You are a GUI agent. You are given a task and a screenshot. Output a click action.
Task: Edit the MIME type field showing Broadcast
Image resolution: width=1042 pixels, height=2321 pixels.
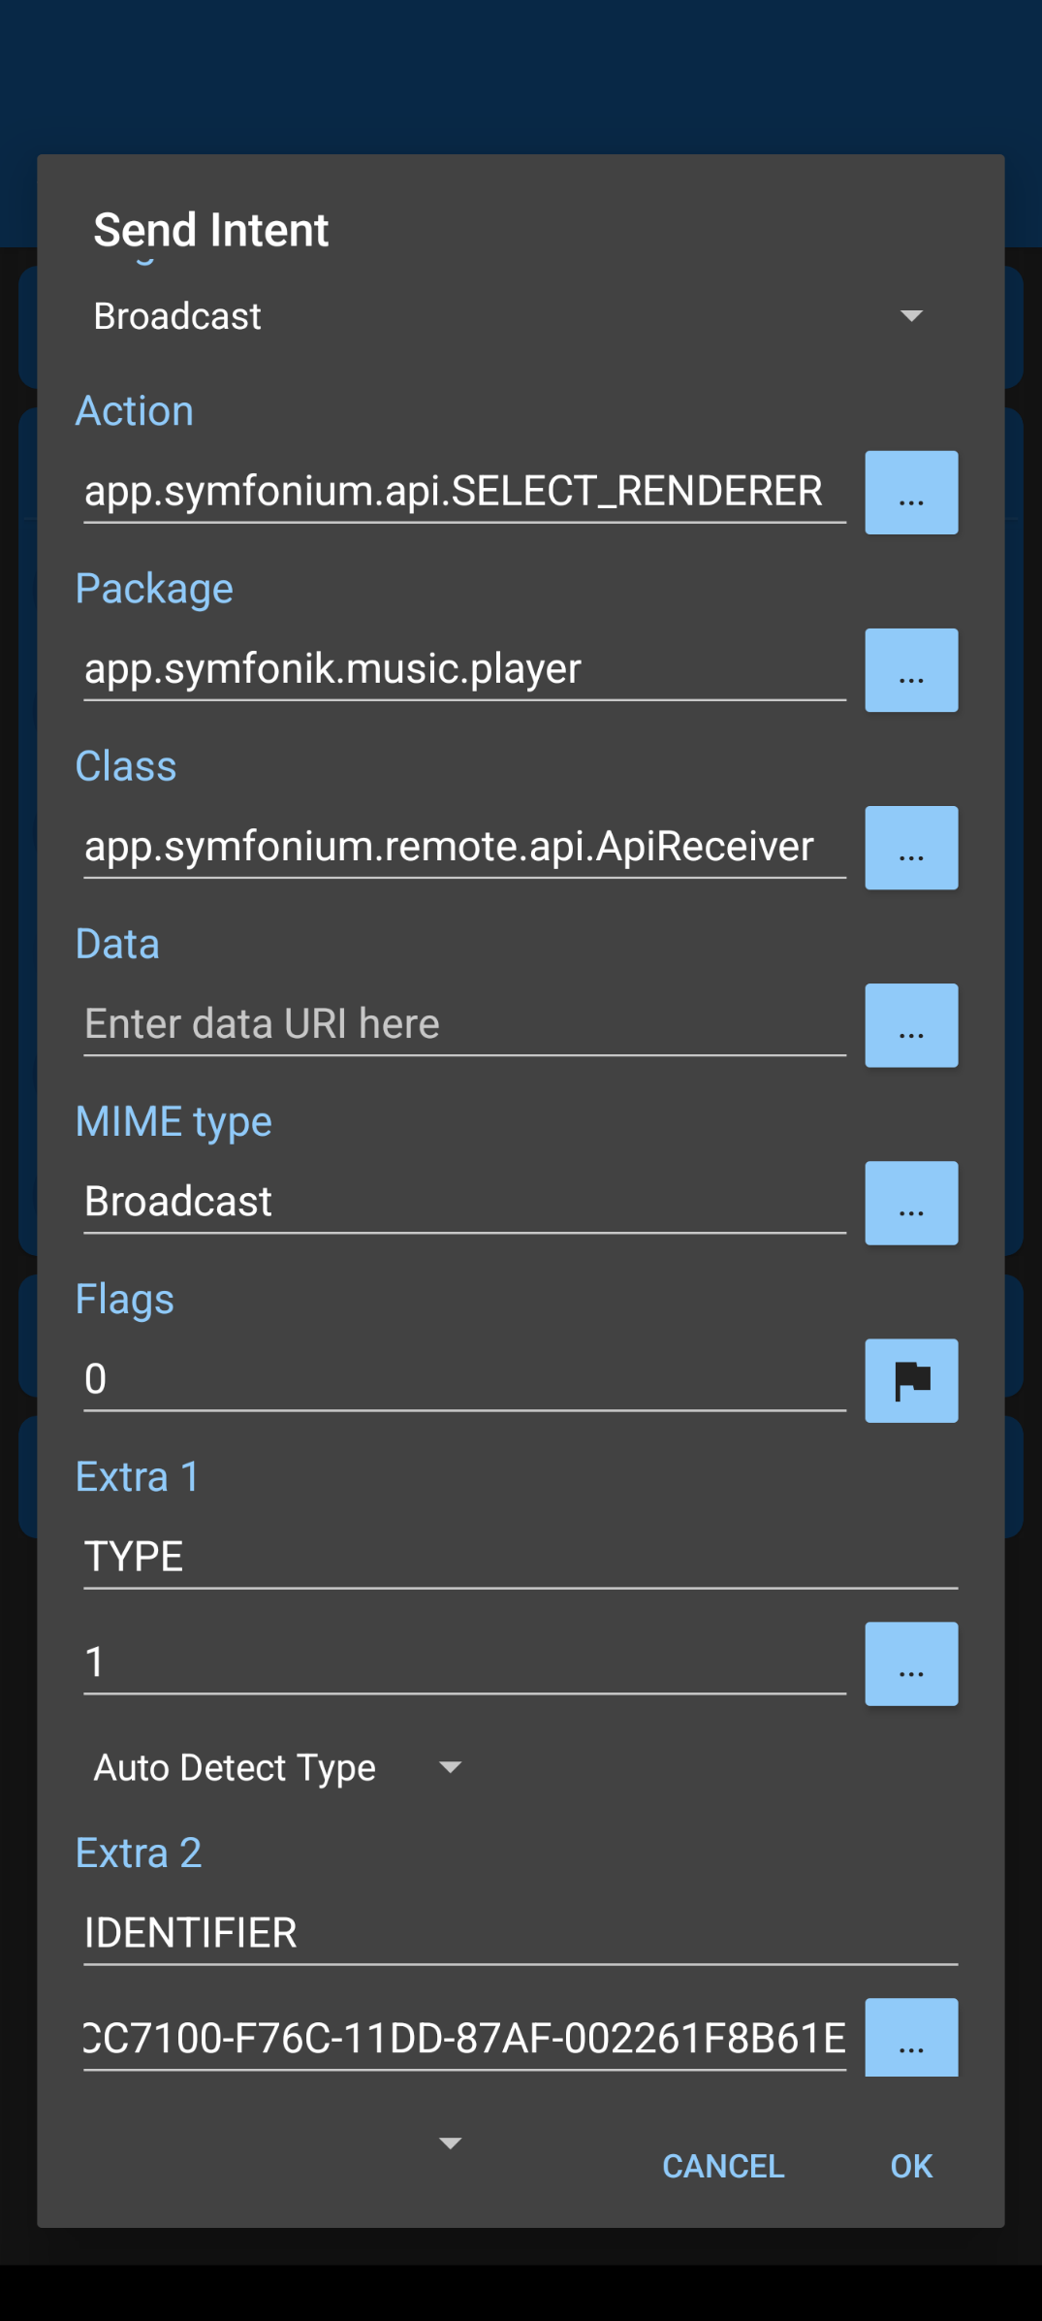(463, 1202)
